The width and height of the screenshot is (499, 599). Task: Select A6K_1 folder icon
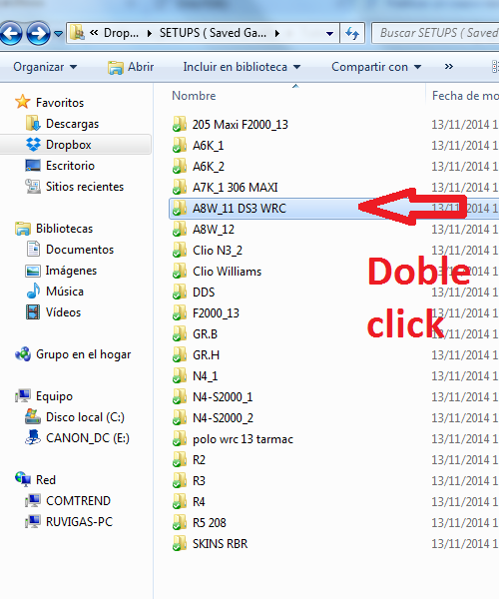point(179,145)
